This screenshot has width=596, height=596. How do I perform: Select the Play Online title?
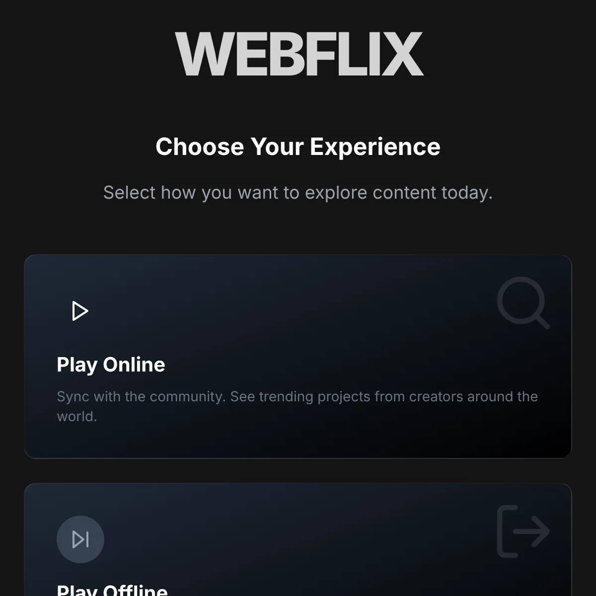coord(111,365)
